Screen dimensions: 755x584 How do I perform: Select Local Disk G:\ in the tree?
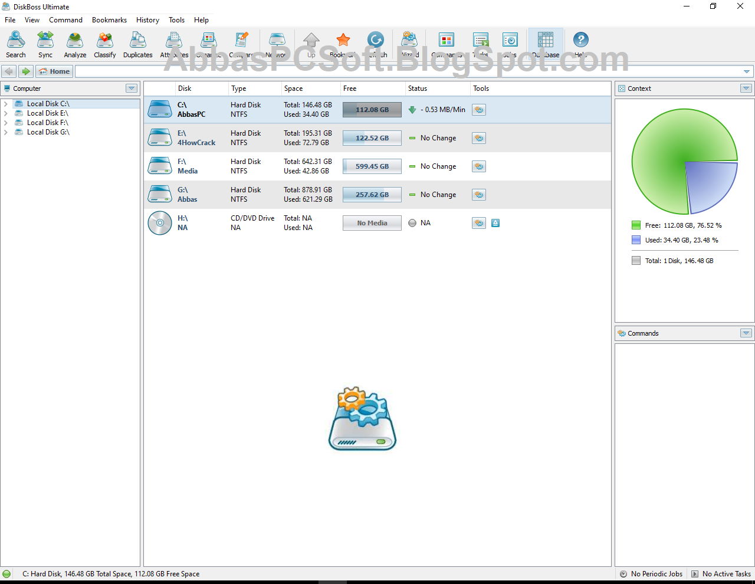48,132
